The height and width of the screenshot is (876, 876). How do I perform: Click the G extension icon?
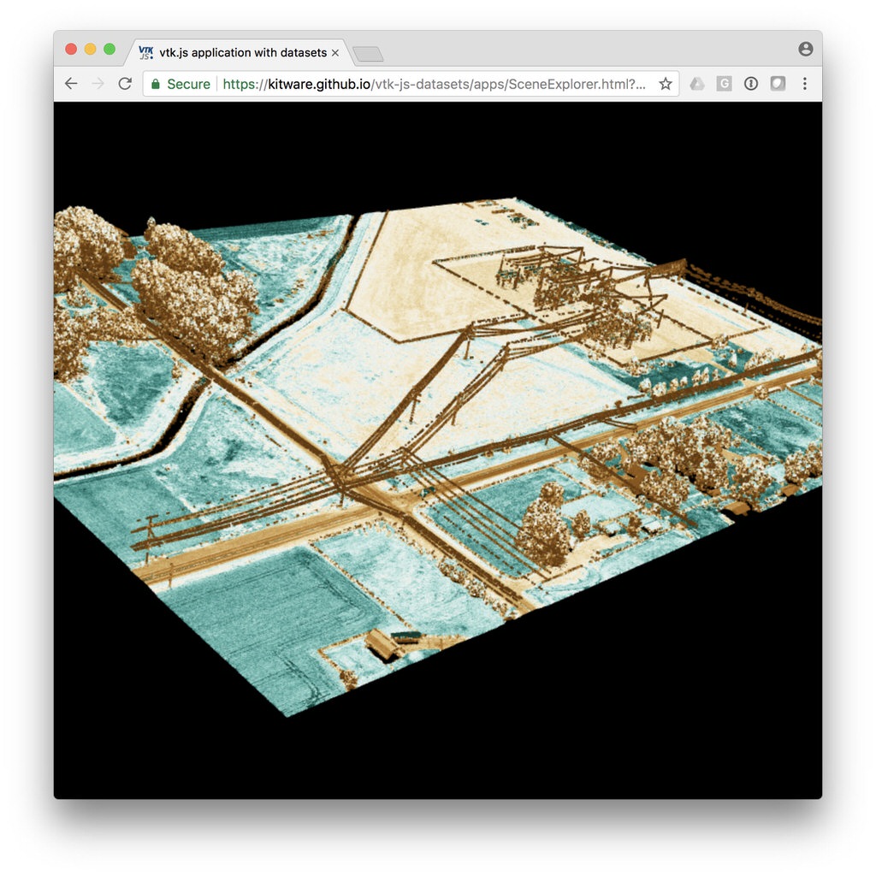coord(724,83)
